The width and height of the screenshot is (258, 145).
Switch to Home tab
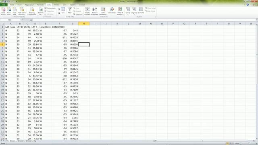pyautogui.click(x=12, y=5)
